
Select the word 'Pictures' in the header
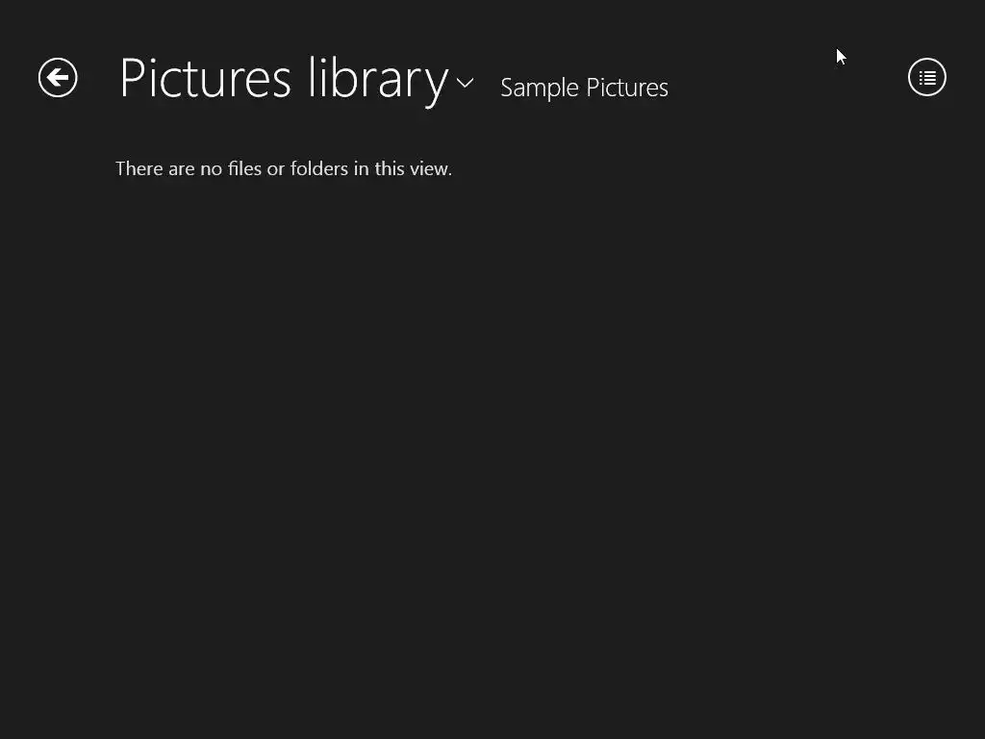(x=205, y=79)
